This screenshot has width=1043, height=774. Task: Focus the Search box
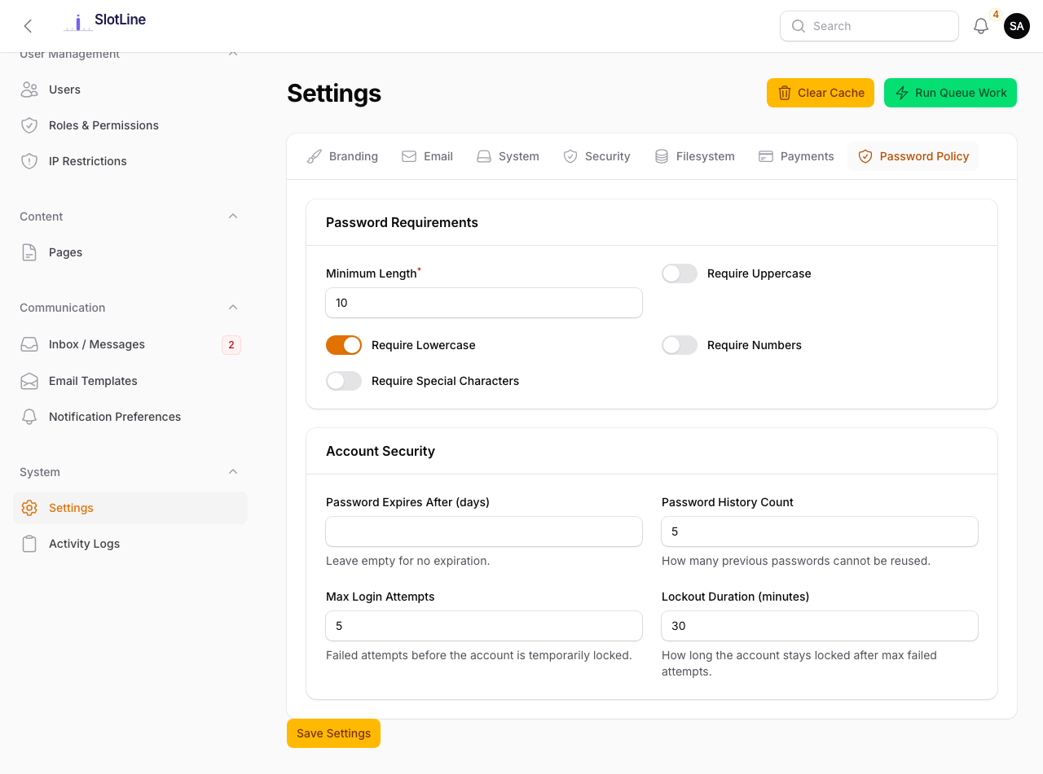click(869, 26)
